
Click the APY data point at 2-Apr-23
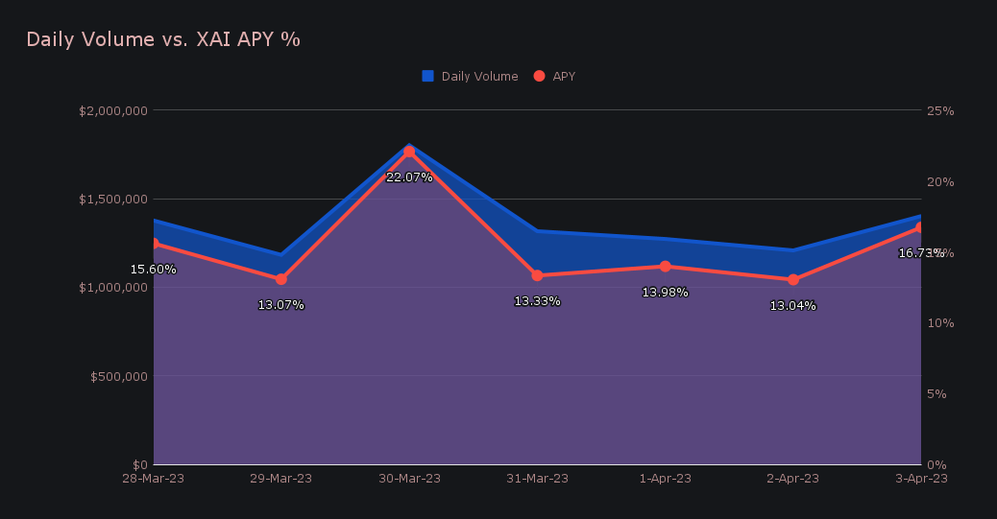click(793, 280)
